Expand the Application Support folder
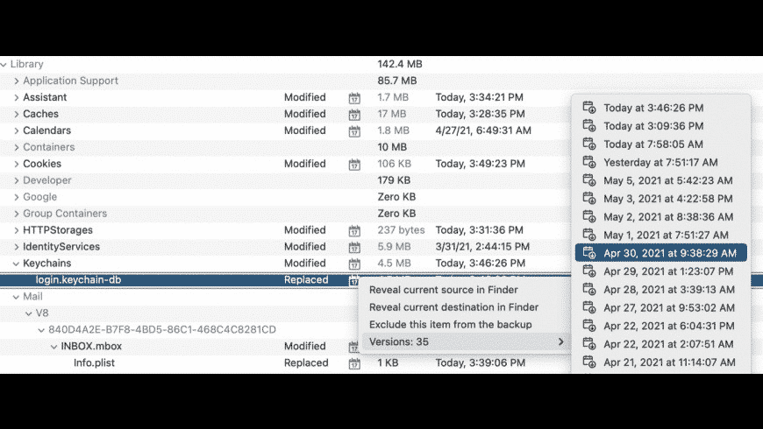Viewport: 763px width, 429px height. pos(17,81)
